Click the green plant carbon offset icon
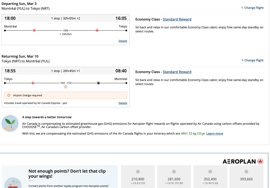The width and height of the screenshot is (270, 188). tap(10, 123)
